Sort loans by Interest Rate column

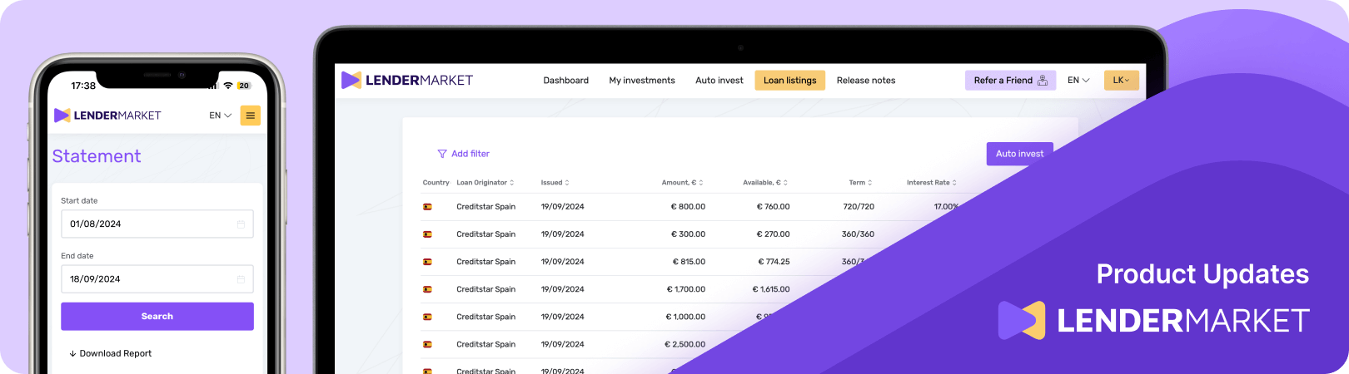pos(931,183)
